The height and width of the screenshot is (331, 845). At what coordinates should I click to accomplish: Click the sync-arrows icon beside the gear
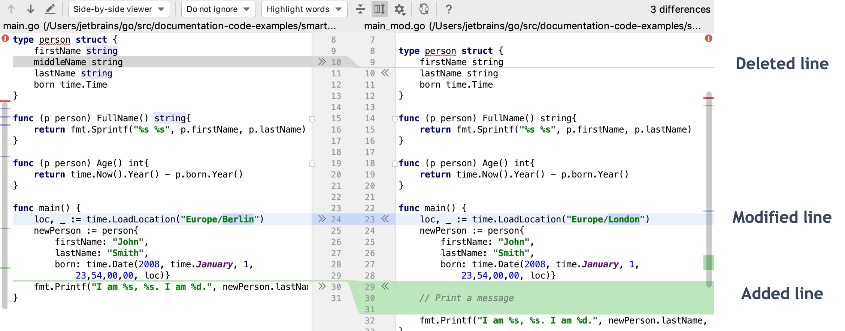click(424, 9)
